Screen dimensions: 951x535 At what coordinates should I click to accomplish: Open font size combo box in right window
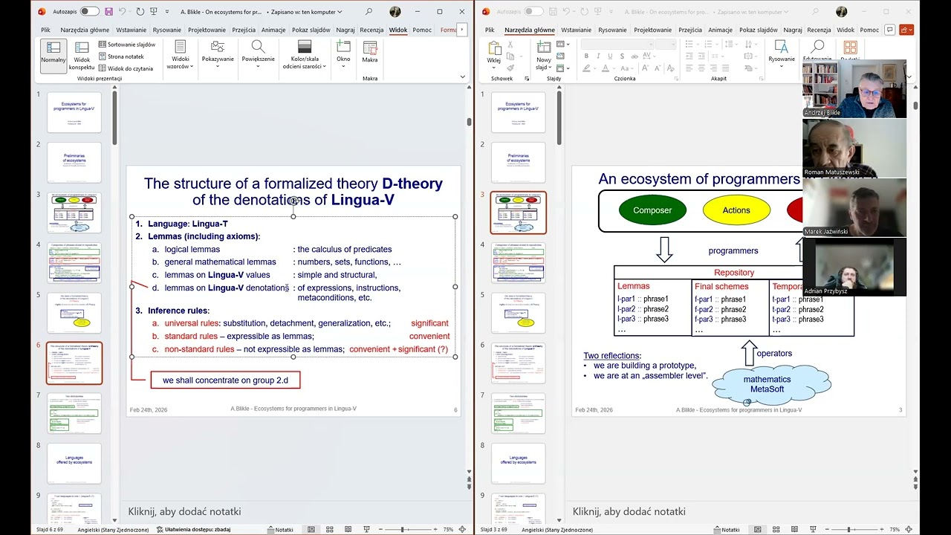(665, 45)
